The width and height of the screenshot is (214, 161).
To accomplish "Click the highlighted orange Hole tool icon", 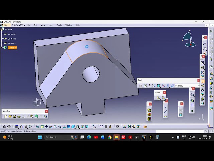I will coord(202,81).
